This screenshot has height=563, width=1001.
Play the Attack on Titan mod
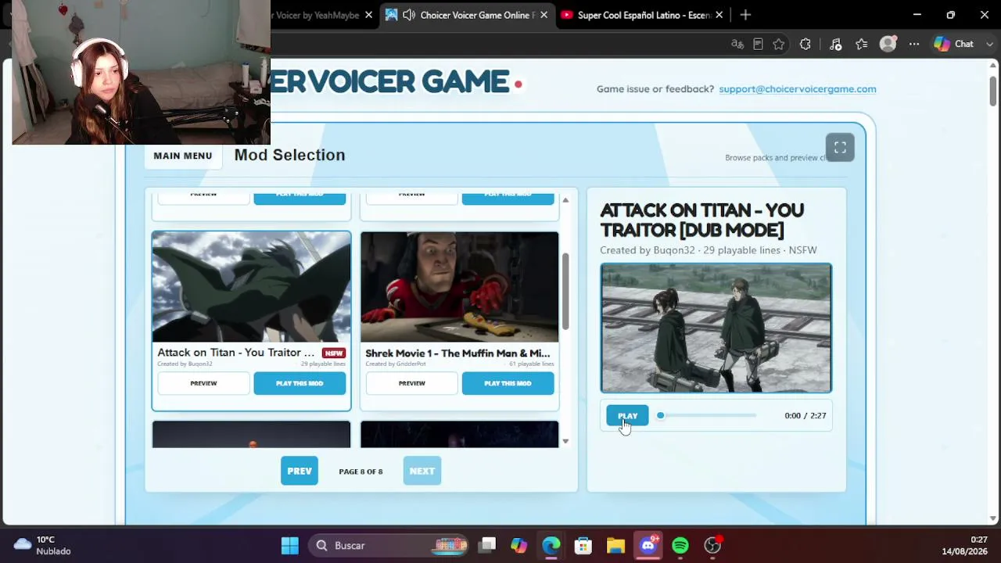300,383
